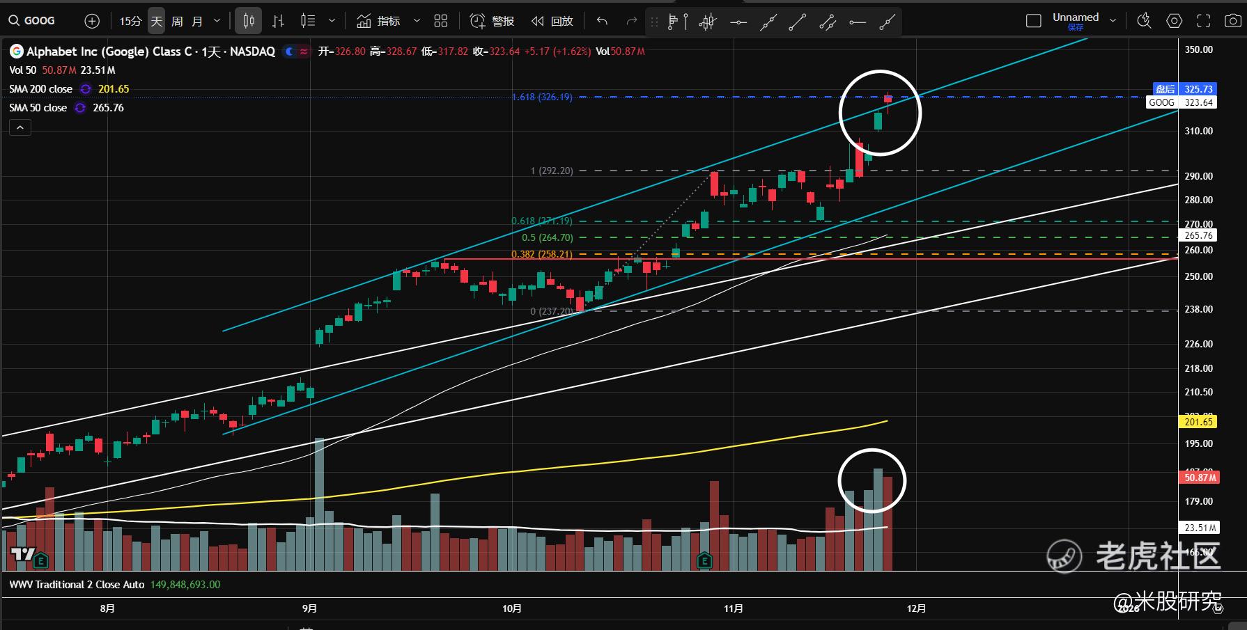Click the 11月 label on the time axis
This screenshot has height=630, width=1247.
tap(734, 608)
